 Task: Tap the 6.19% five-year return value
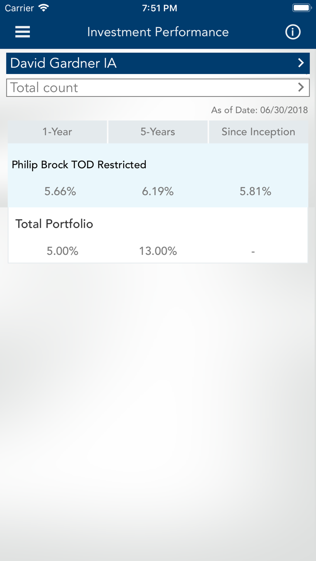point(158,191)
